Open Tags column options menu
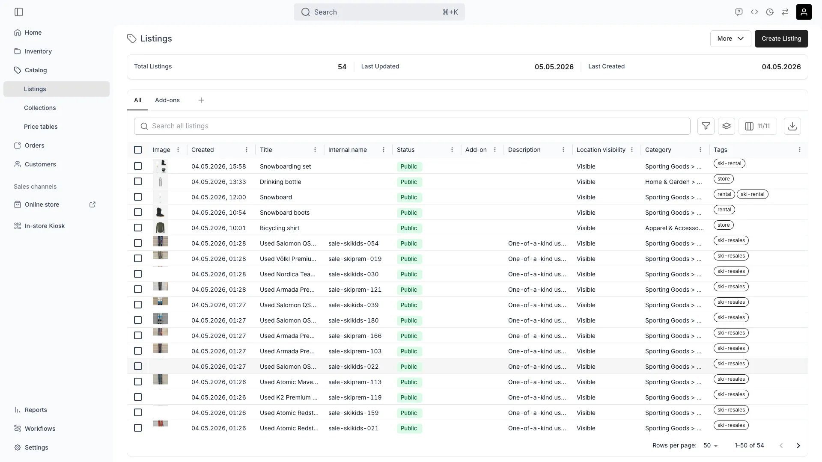Image resolution: width=822 pixels, height=462 pixels. point(800,150)
